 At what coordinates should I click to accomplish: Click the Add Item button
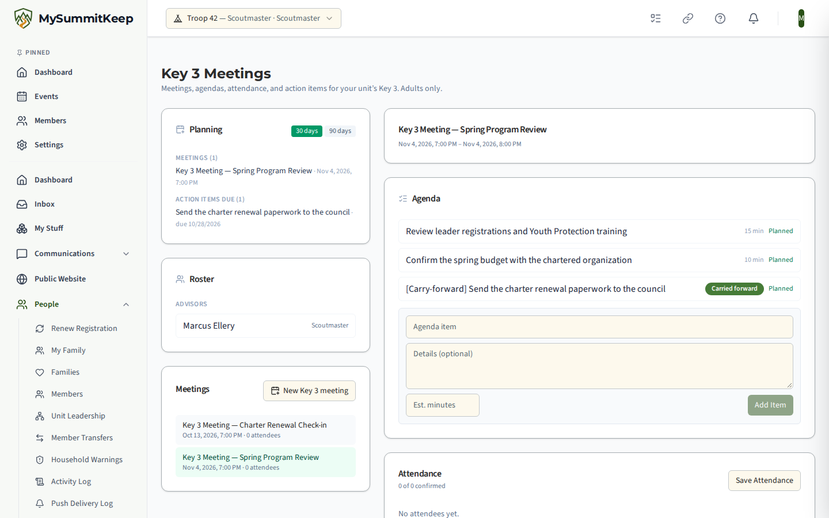point(770,405)
